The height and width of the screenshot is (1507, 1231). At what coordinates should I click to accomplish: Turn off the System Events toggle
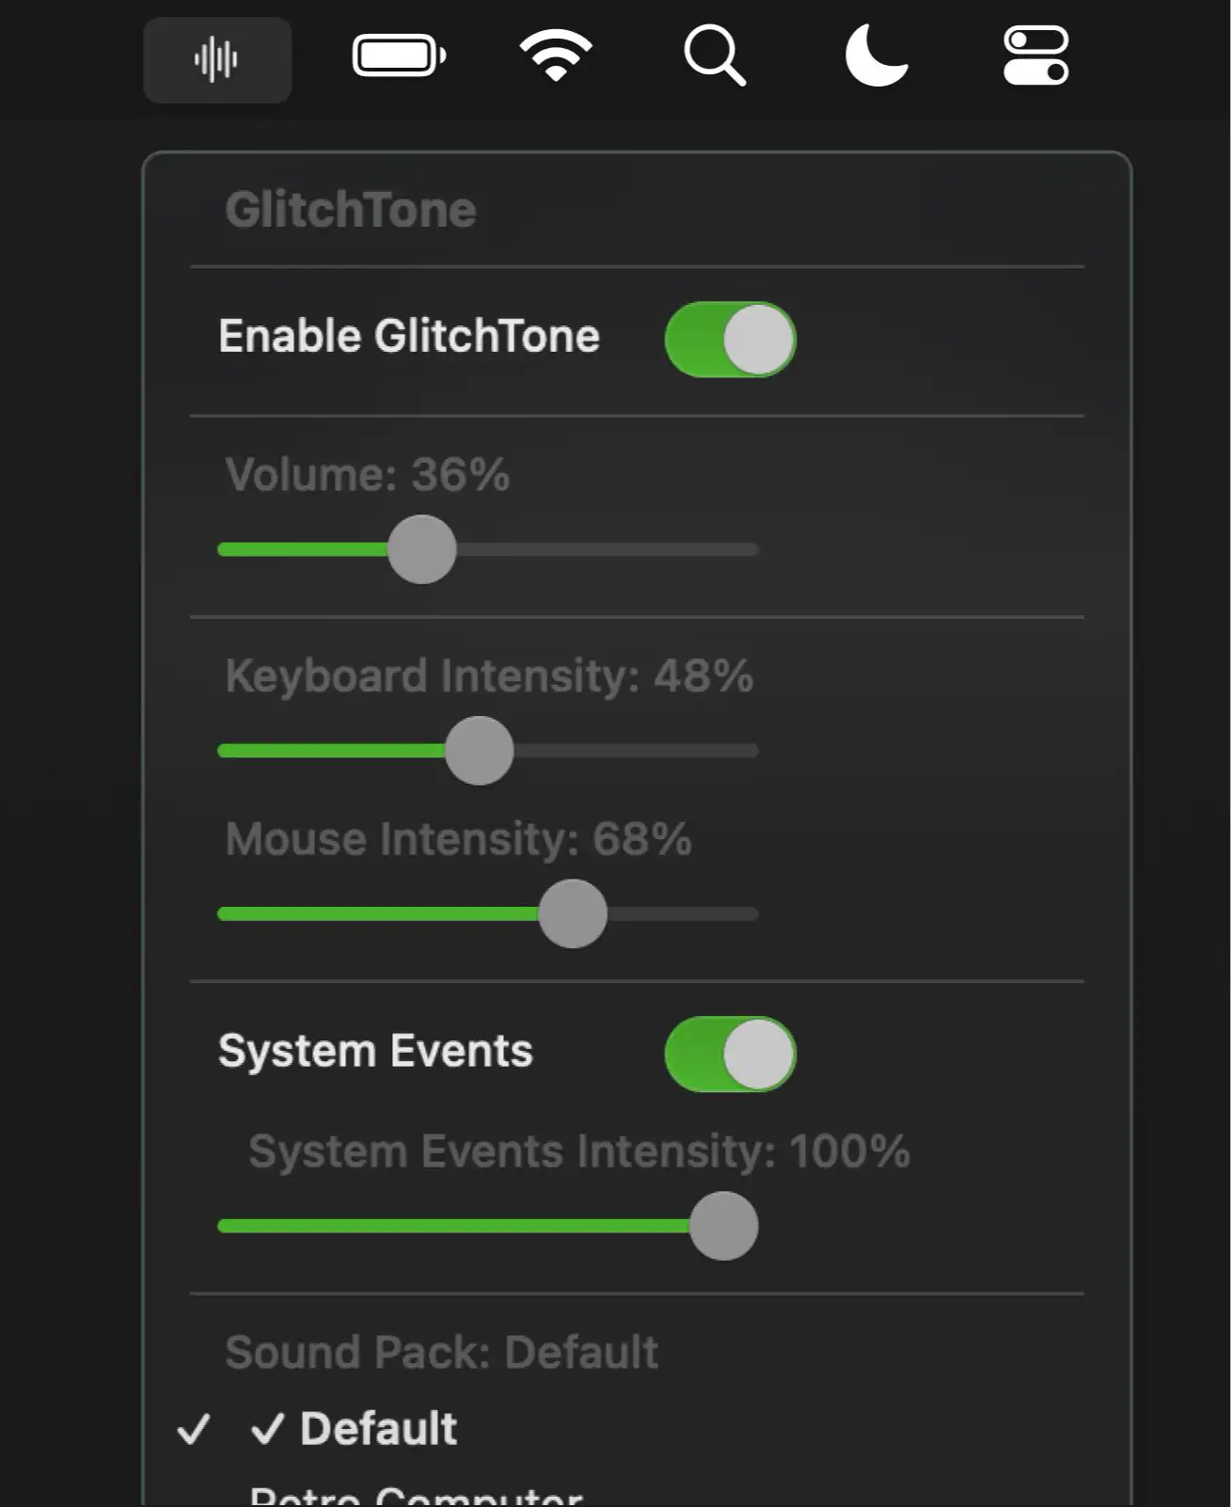point(732,1055)
